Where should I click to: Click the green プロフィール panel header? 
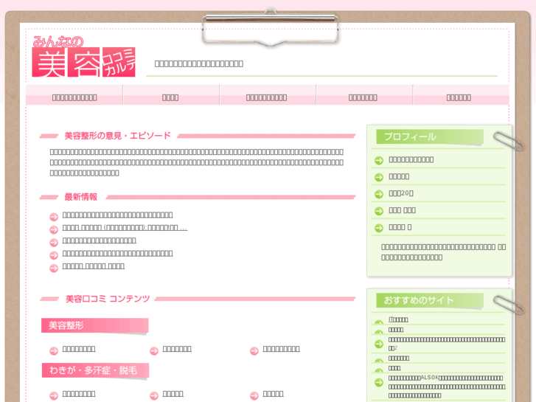click(430, 136)
